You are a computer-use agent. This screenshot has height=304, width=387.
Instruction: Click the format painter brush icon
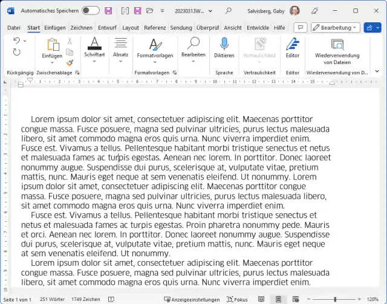70,62
